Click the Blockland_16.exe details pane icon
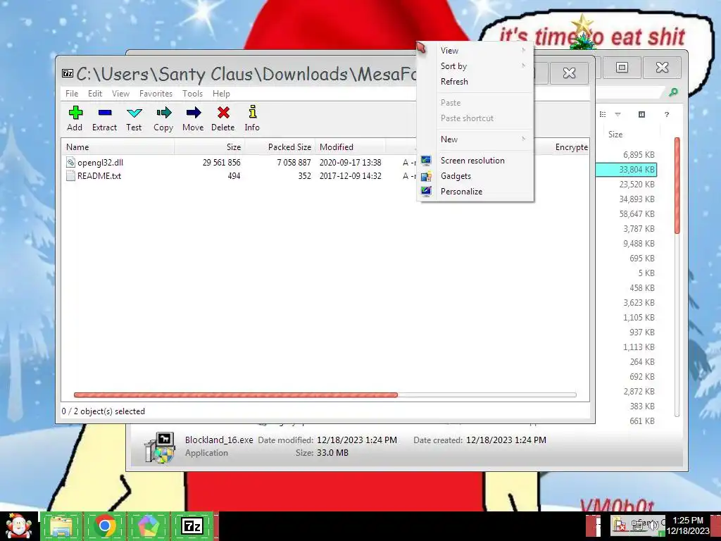This screenshot has height=541, width=721. click(160, 447)
